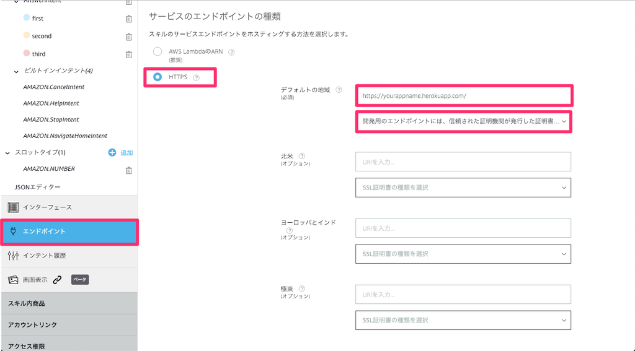Open the インターフェース menu item
The width and height of the screenshot is (635, 351).
69,207
